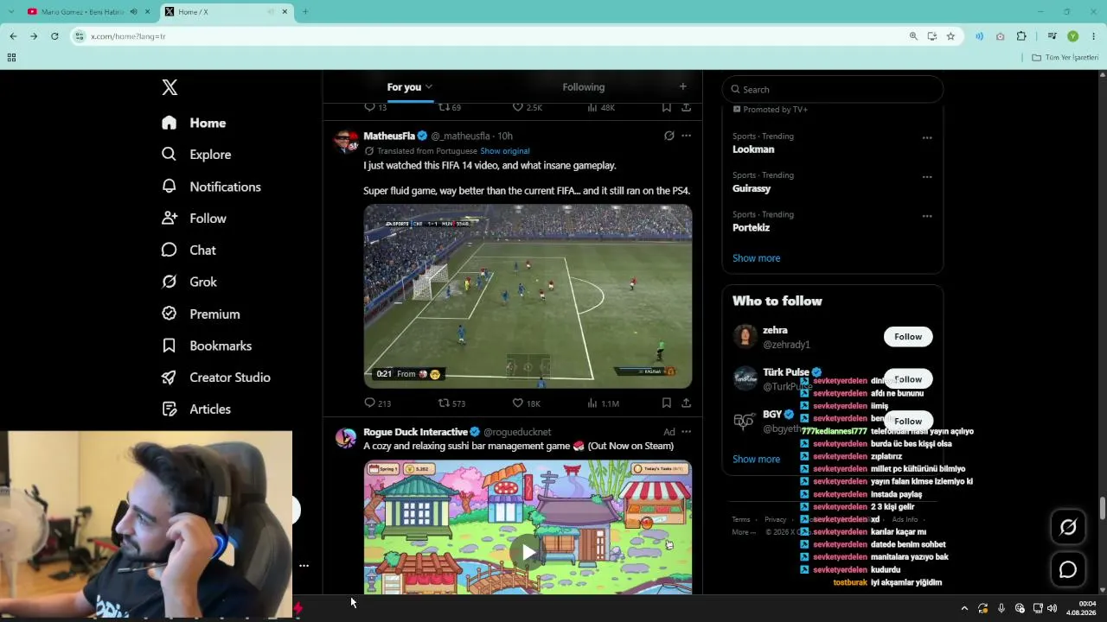This screenshot has height=622, width=1107.
Task: Add a new timeline tab with plus icon
Action: coord(682,86)
